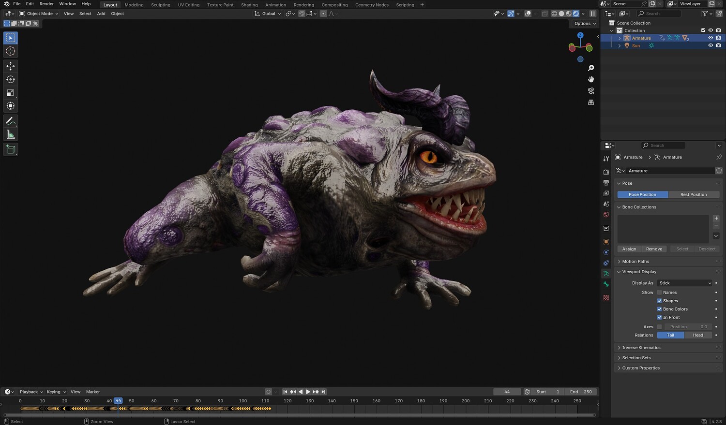Activate the Move tool

pos(11,66)
